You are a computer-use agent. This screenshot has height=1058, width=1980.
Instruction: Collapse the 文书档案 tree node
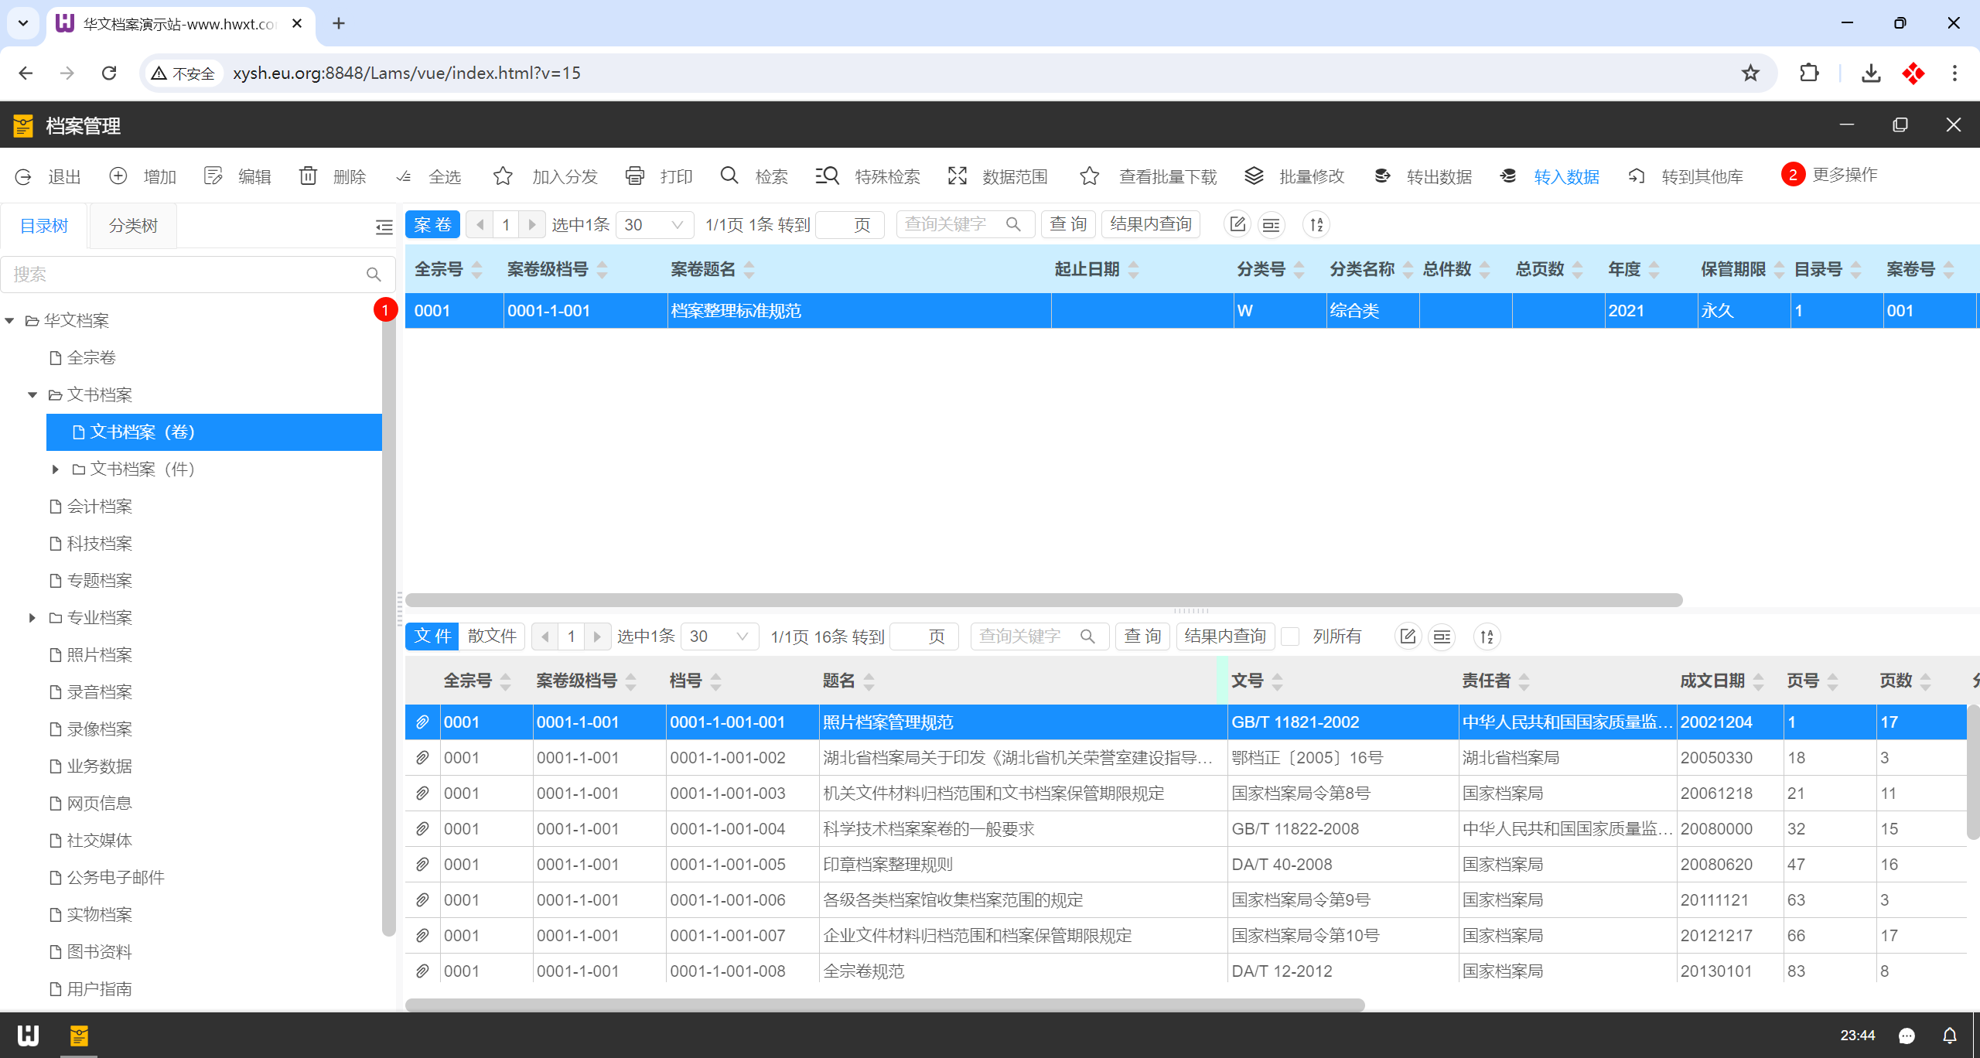pyautogui.click(x=32, y=395)
